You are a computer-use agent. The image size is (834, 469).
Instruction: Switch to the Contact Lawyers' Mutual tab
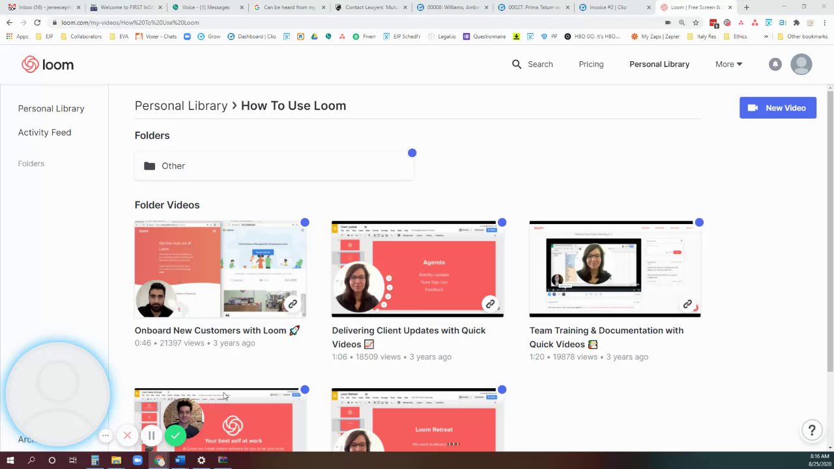(370, 7)
